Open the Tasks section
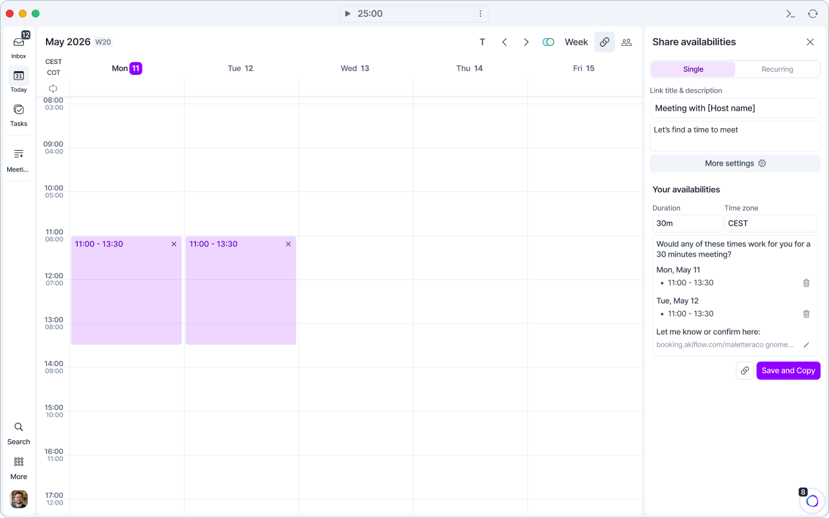This screenshot has width=829, height=518. pyautogui.click(x=19, y=114)
